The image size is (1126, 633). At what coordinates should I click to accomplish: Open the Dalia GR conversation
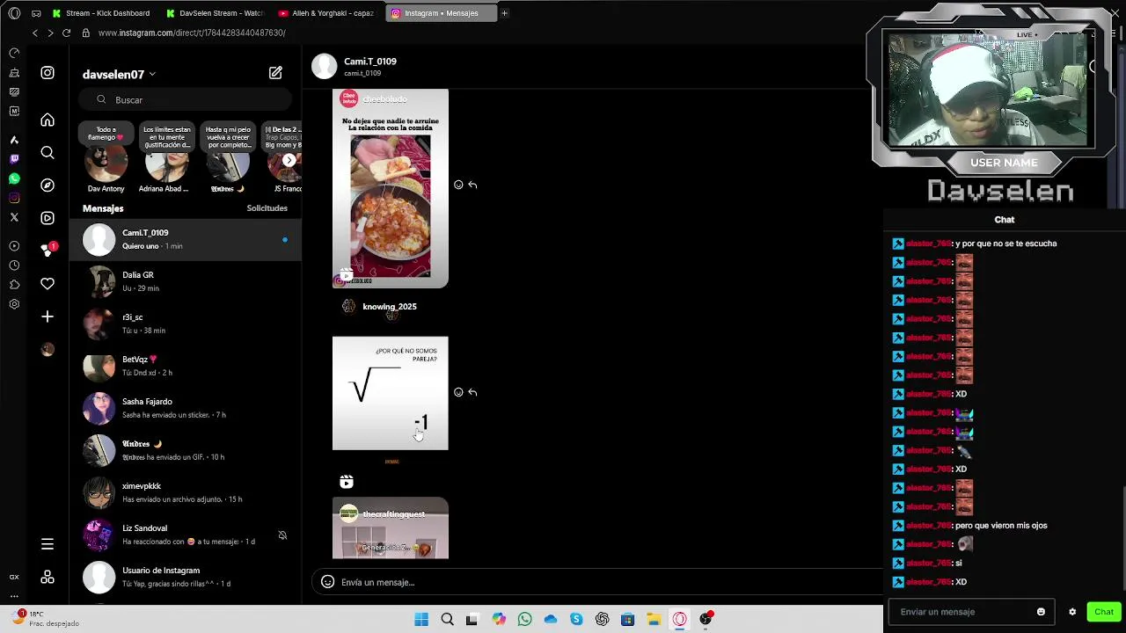[186, 281]
